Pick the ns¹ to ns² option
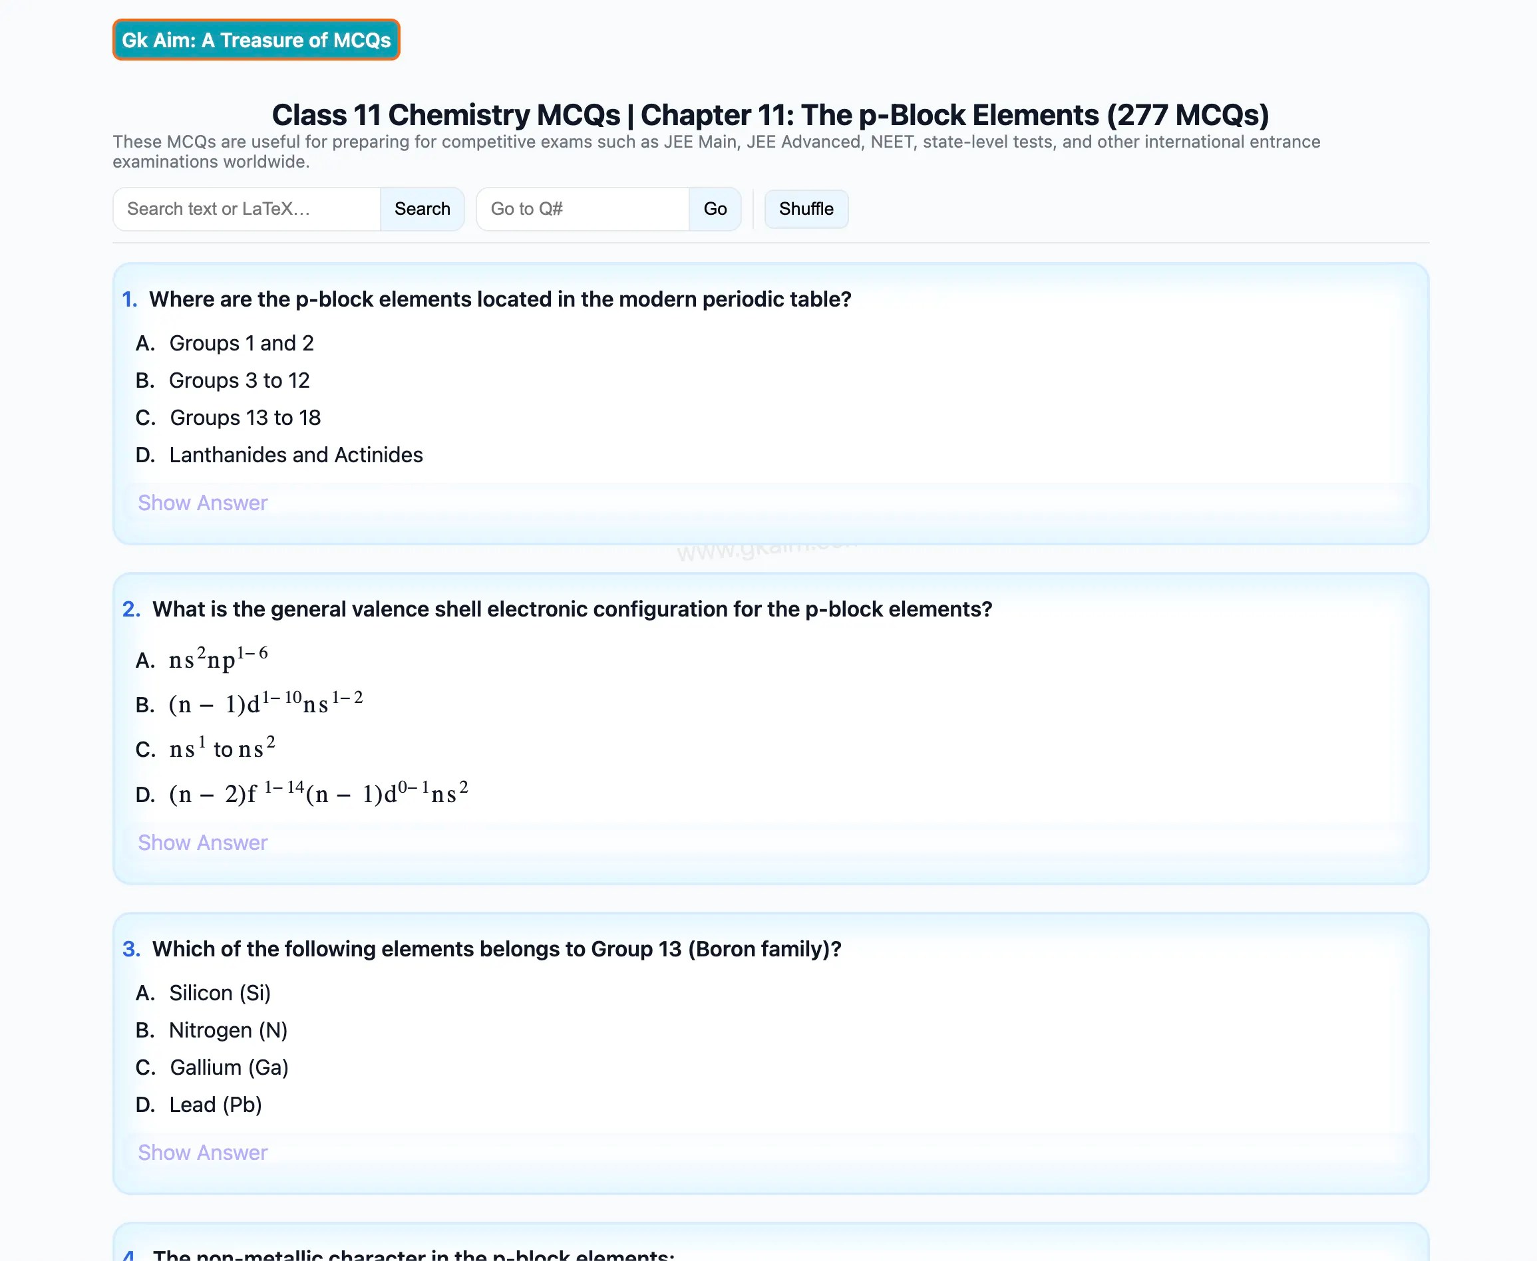The height and width of the screenshot is (1261, 1537). (x=222, y=749)
